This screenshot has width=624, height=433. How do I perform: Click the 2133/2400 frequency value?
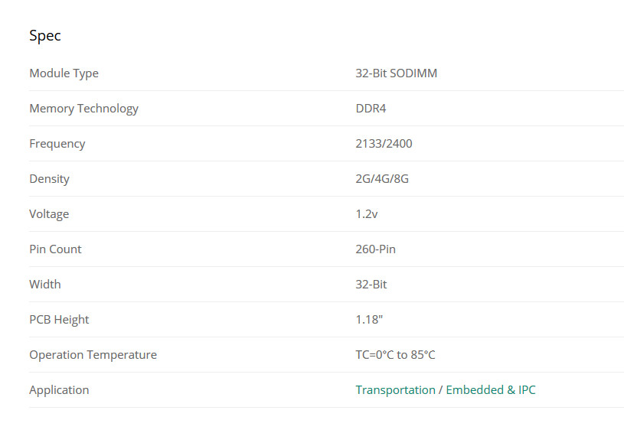[x=384, y=144]
